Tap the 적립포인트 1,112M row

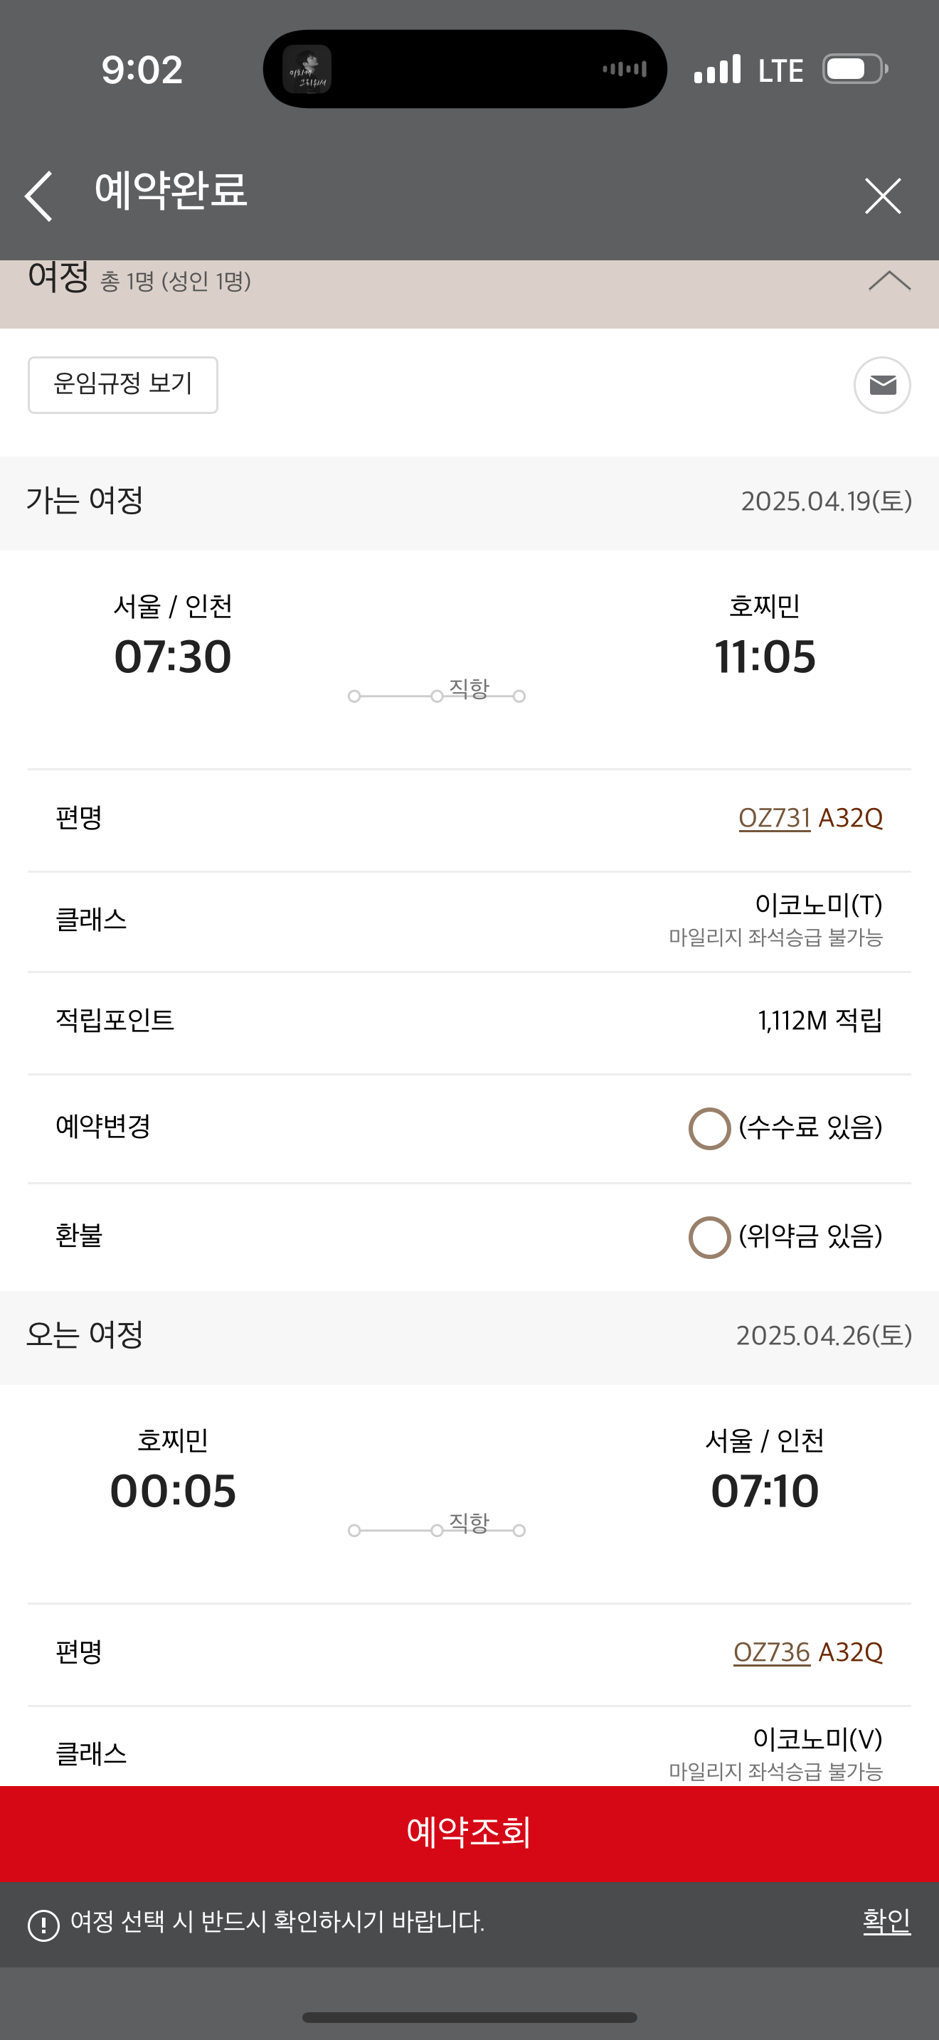pyautogui.click(x=469, y=1021)
